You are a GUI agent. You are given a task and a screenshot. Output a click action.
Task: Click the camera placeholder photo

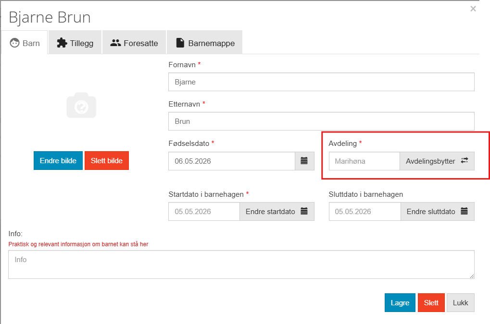(x=81, y=106)
